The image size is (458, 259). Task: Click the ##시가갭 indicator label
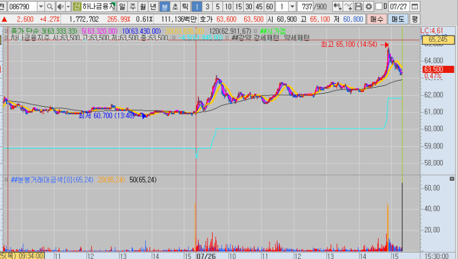coord(273,31)
